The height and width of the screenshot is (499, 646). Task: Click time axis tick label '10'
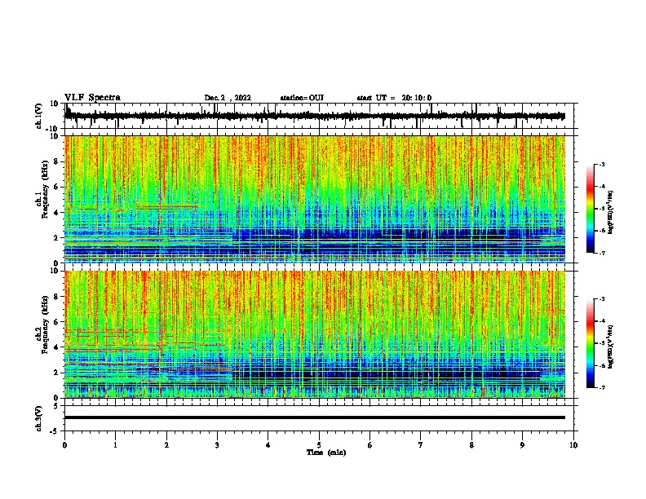click(x=573, y=445)
